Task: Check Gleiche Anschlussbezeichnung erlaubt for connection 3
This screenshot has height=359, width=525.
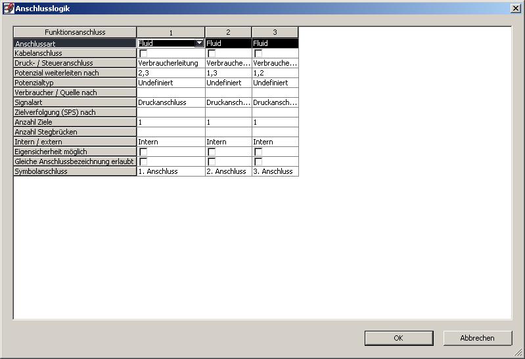Action: 258,161
